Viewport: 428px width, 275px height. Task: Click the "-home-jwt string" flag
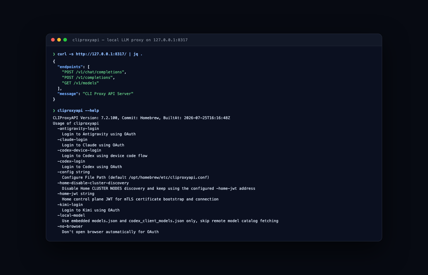click(x=76, y=194)
